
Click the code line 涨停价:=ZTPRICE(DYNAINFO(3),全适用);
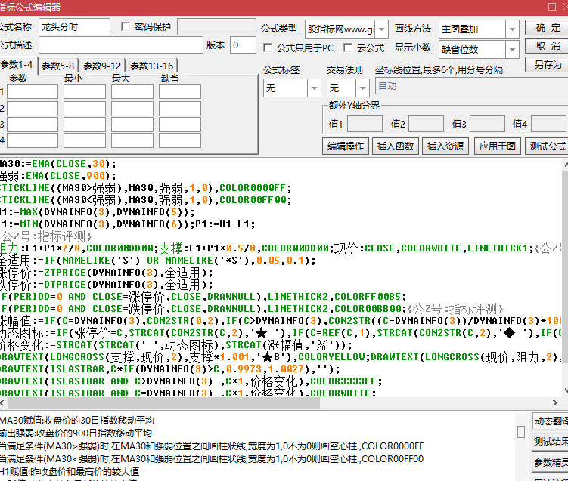tap(107, 273)
